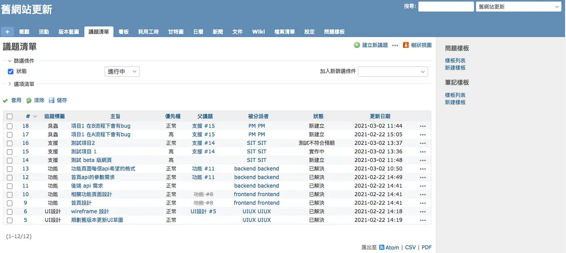Click the 儲存 floppy disk icon

[52, 100]
